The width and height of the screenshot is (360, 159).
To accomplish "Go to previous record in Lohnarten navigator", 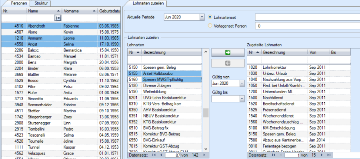I will pos(161,155).
